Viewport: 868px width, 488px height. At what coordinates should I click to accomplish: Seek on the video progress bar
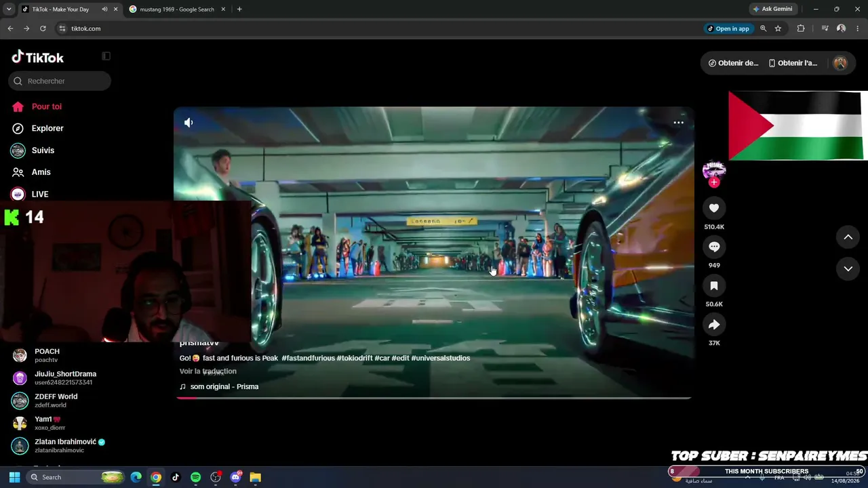coord(434,398)
